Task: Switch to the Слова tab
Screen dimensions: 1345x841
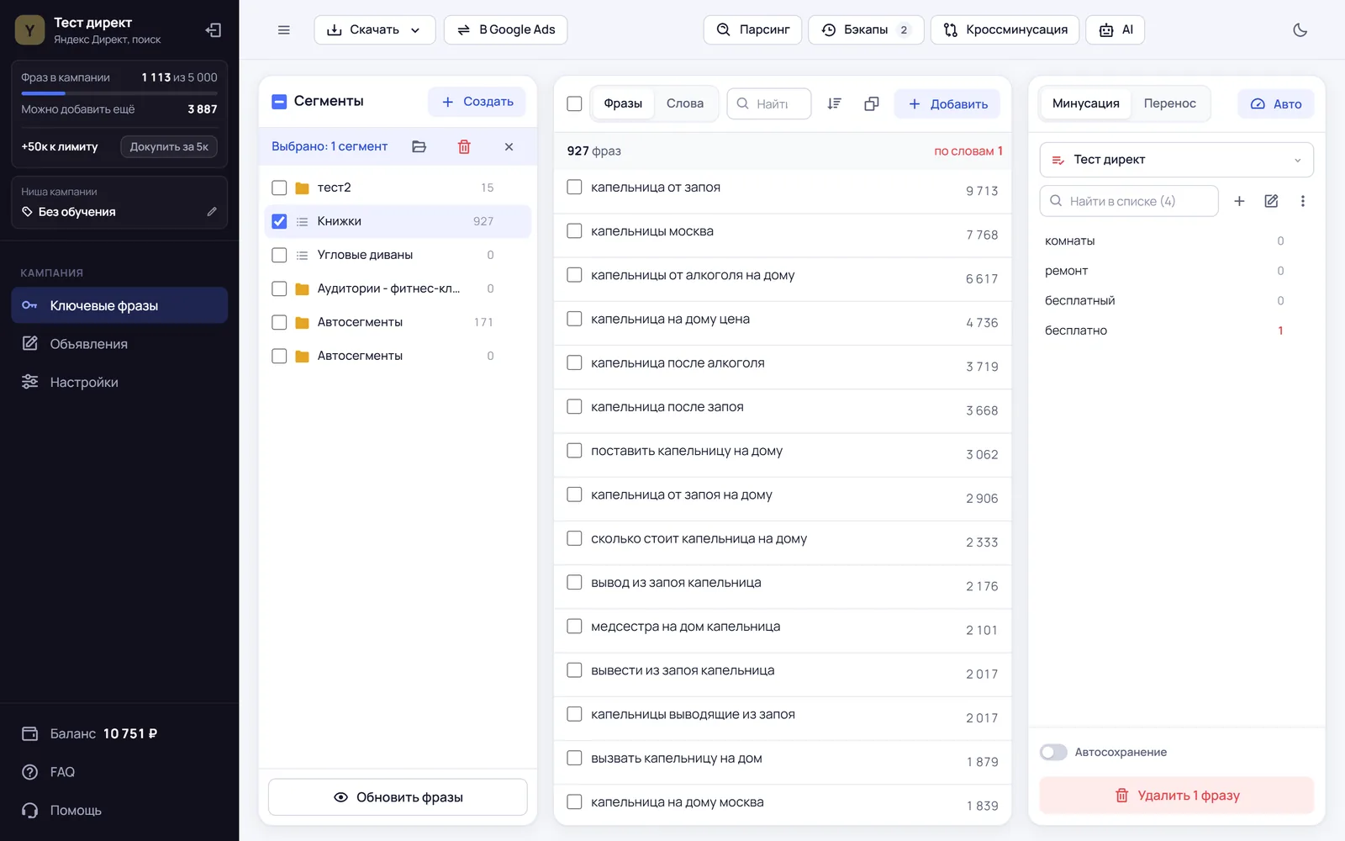Action: tap(684, 103)
